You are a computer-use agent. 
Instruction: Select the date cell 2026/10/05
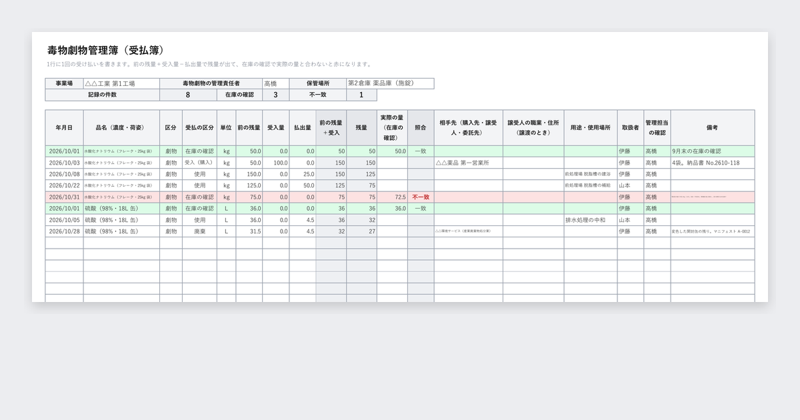tap(65, 220)
